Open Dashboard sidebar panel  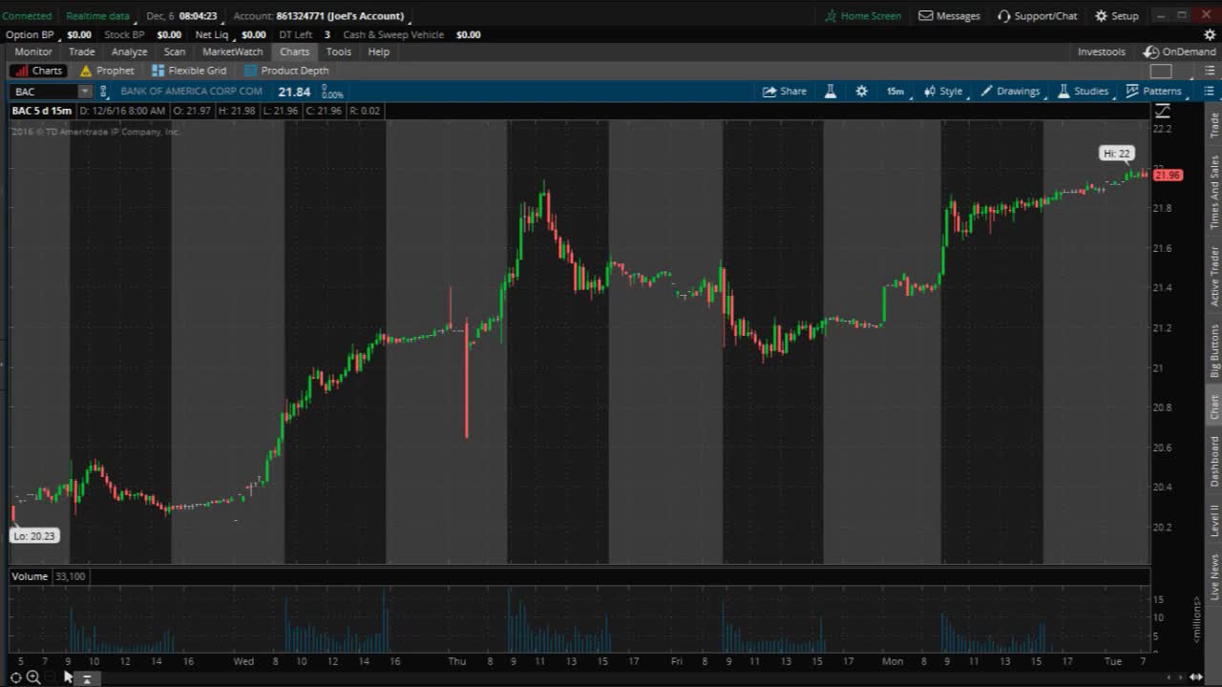(x=1214, y=461)
